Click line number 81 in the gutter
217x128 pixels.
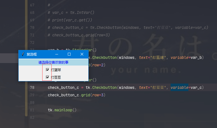pyautogui.click(x=32, y=110)
